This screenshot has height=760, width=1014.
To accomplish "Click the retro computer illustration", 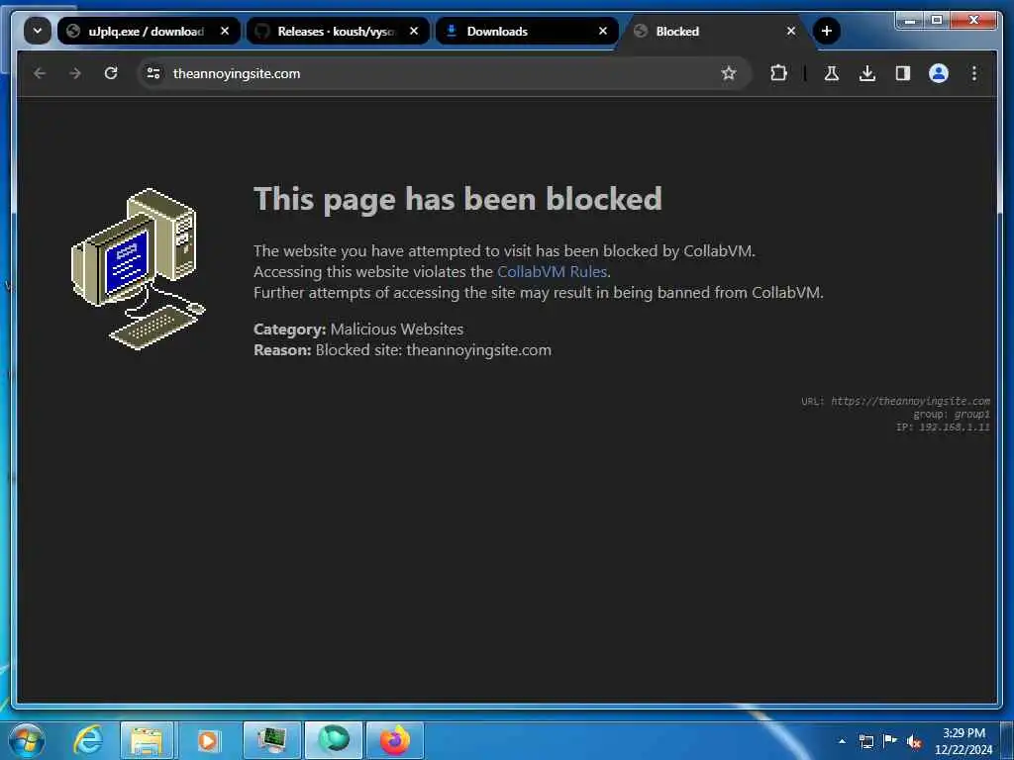I will tap(138, 269).
